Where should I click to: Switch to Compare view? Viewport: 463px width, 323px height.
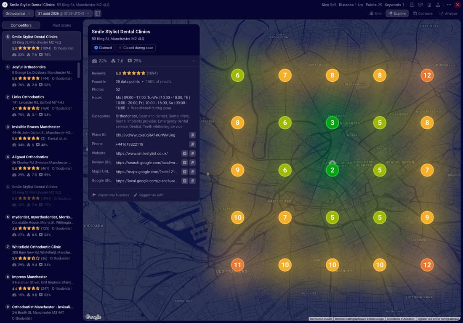(x=423, y=13)
